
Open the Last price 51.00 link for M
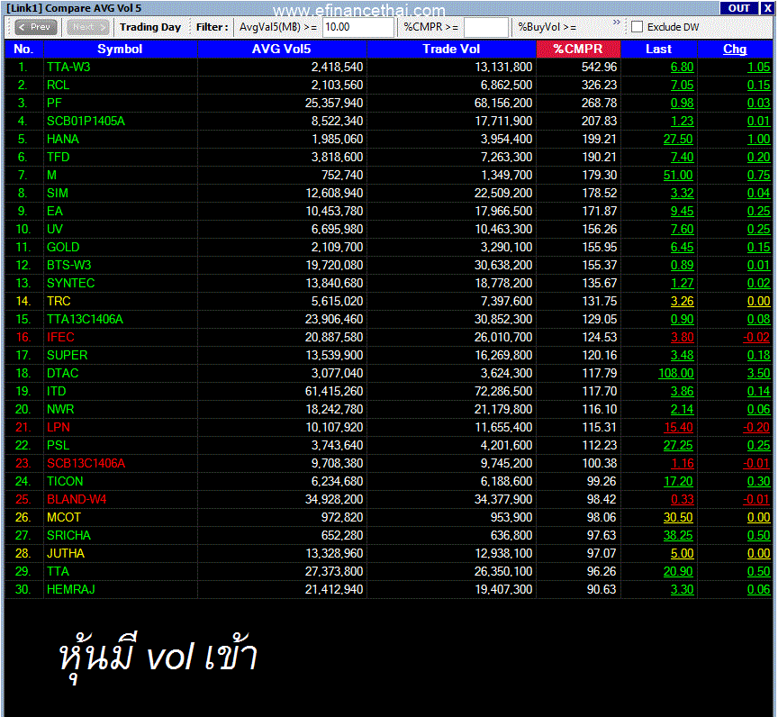(x=678, y=175)
